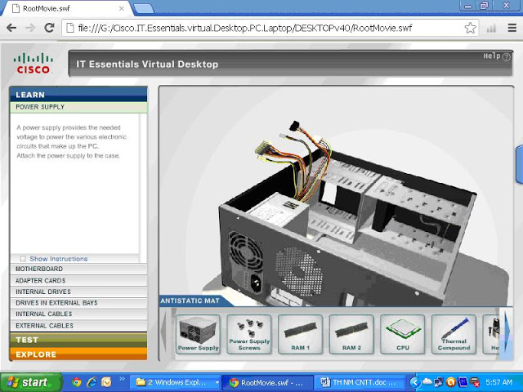Open the INTERNAL DRIVES lesson
The height and width of the screenshot is (392, 523).
point(78,292)
